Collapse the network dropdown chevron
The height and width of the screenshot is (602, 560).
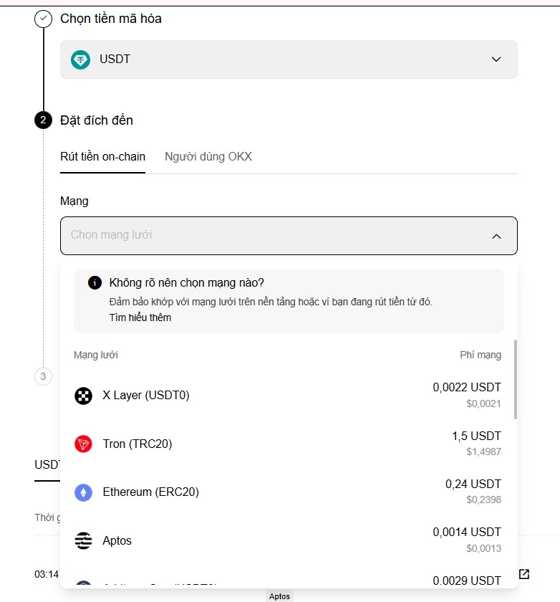pos(496,236)
